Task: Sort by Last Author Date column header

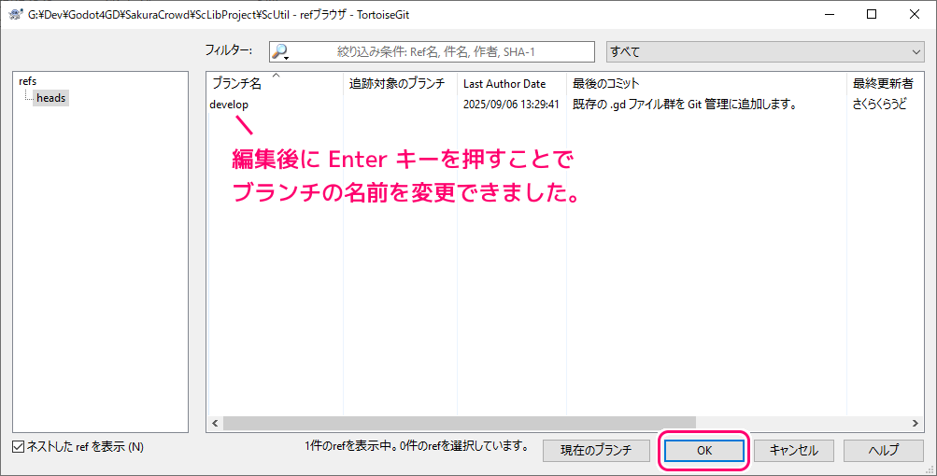Action: [512, 84]
